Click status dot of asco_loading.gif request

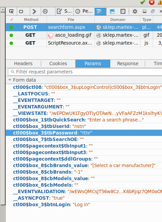[x=11, y=35]
